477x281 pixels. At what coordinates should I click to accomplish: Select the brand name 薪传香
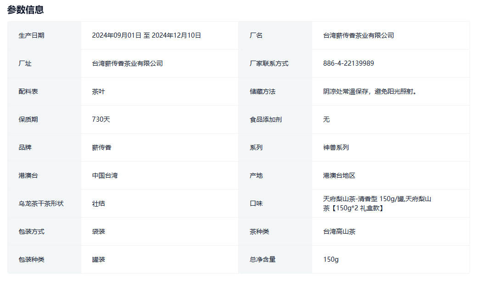pyautogui.click(x=101, y=147)
